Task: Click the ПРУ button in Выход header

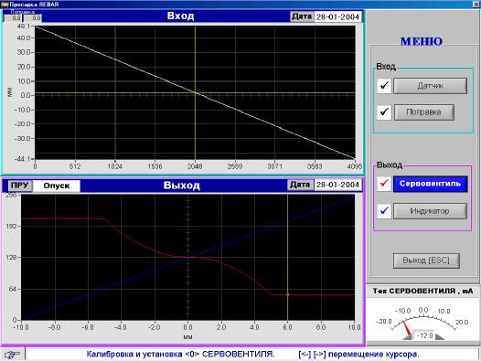Action: pos(20,186)
